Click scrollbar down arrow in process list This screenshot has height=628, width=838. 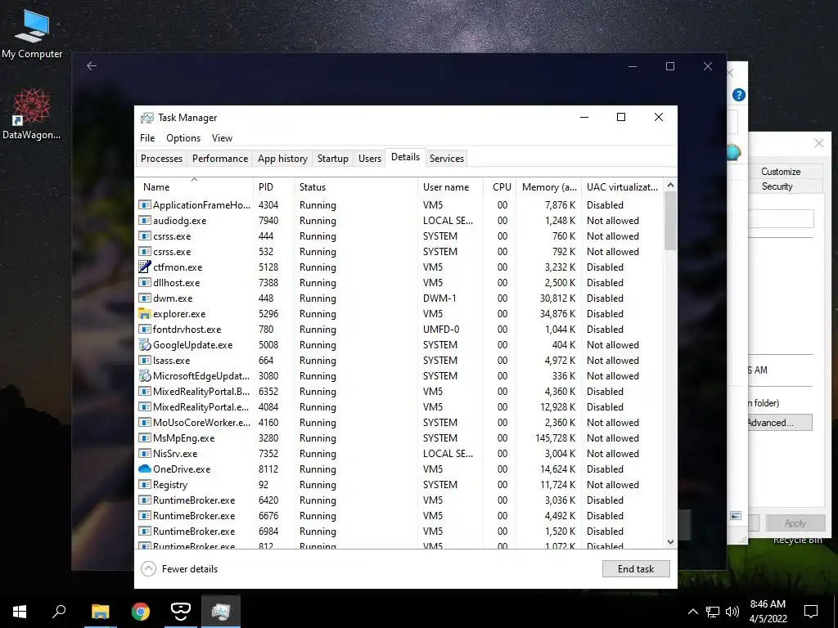pos(671,541)
